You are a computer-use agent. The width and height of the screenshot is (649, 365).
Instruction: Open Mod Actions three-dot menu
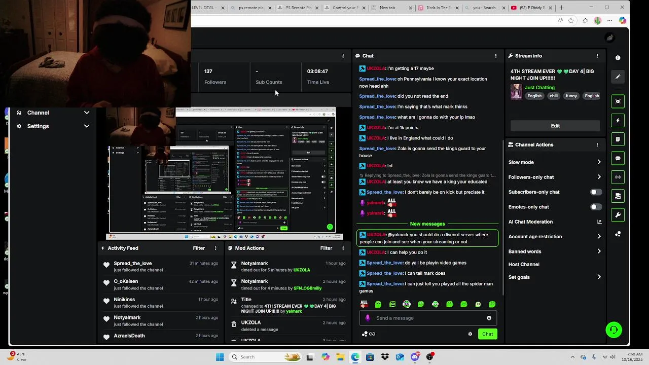[x=343, y=248]
